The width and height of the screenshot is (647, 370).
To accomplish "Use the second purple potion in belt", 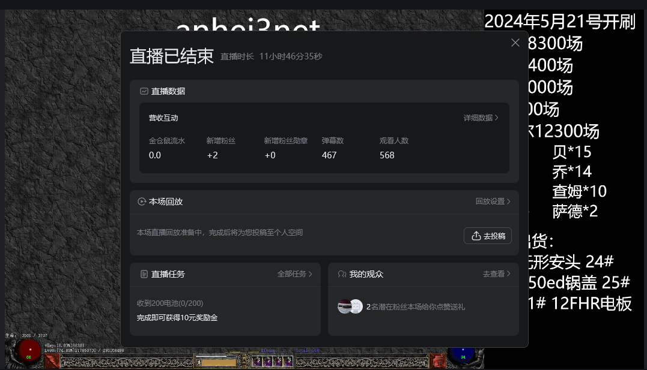I will (x=267, y=362).
